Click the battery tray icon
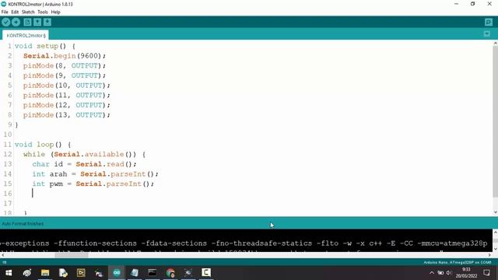The image size is (498, 280). click(x=440, y=273)
